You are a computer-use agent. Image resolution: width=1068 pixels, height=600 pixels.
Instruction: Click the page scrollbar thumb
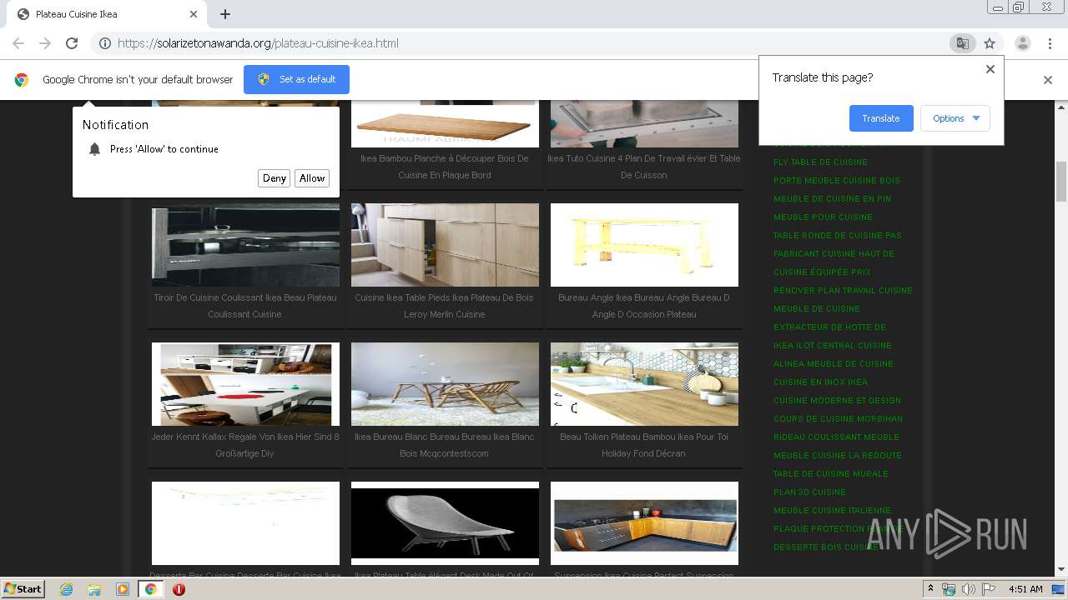pyautogui.click(x=1061, y=181)
